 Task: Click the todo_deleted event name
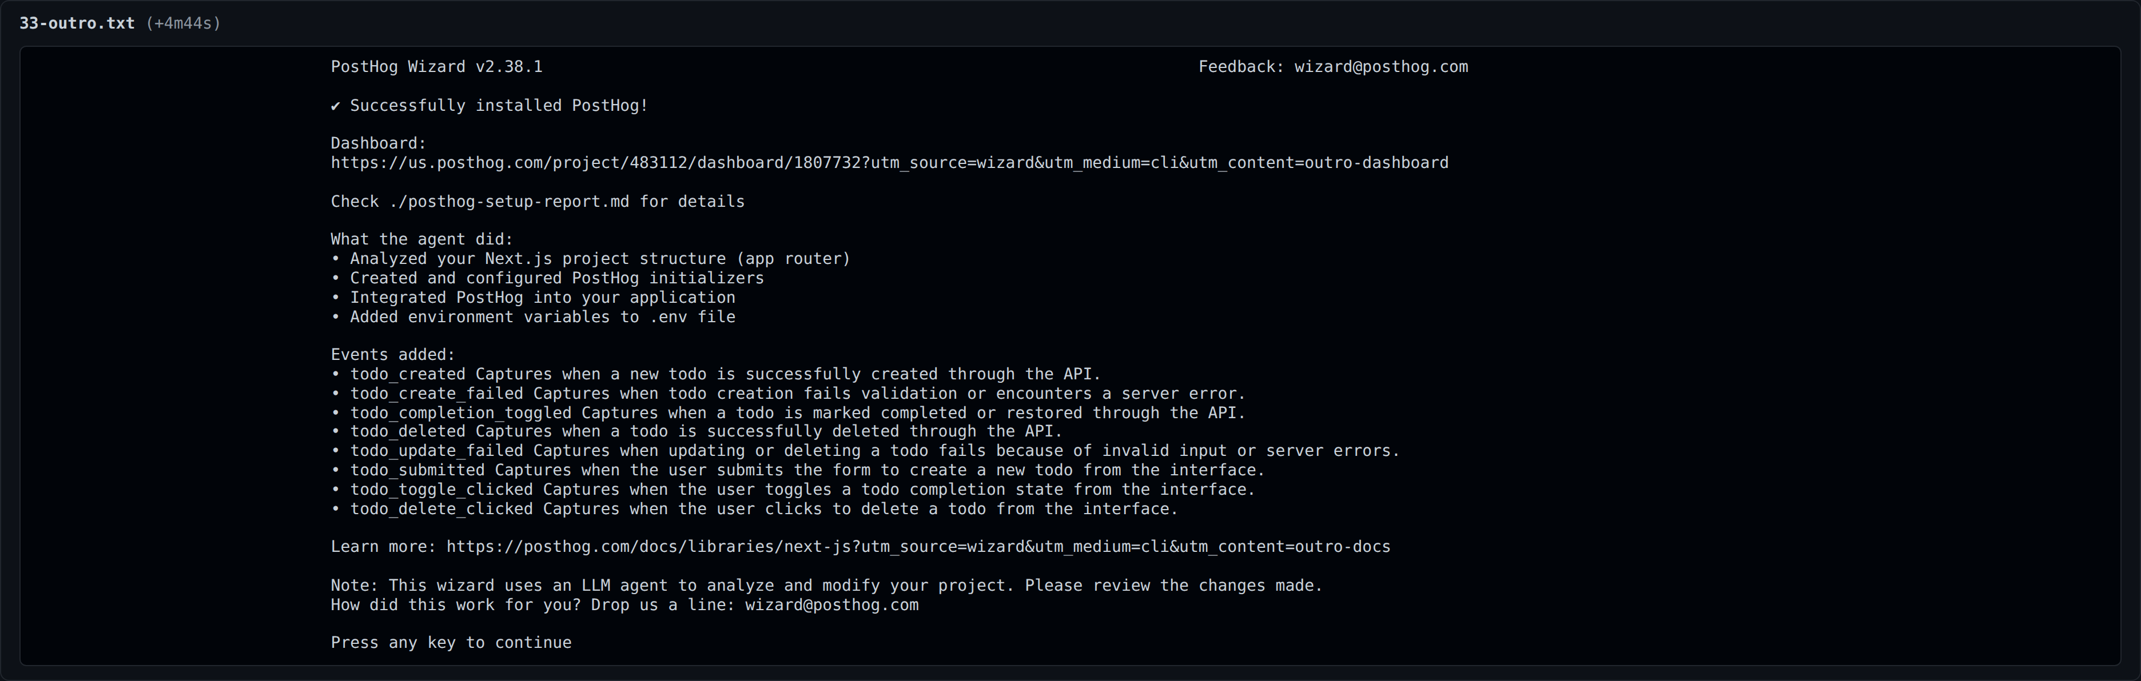407,432
